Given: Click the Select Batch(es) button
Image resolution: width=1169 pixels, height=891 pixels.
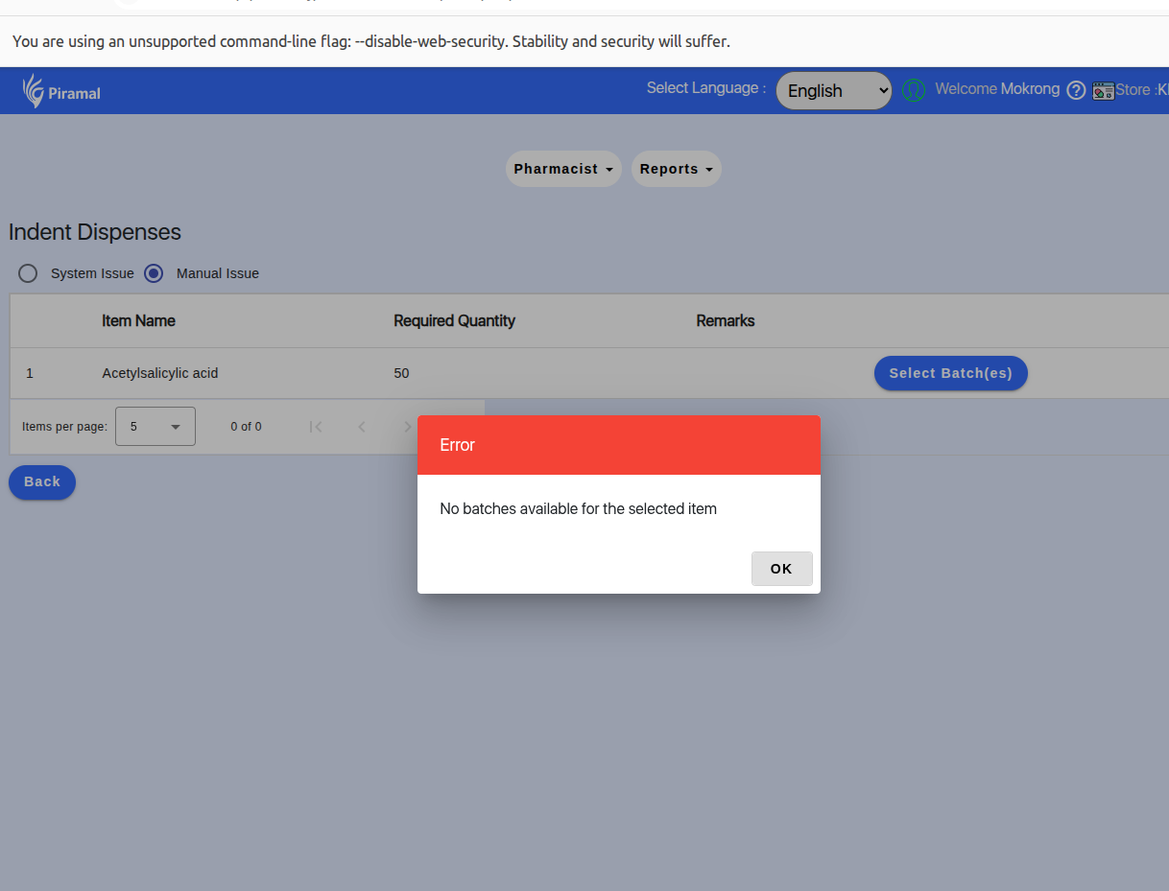Looking at the screenshot, I should click(950, 373).
